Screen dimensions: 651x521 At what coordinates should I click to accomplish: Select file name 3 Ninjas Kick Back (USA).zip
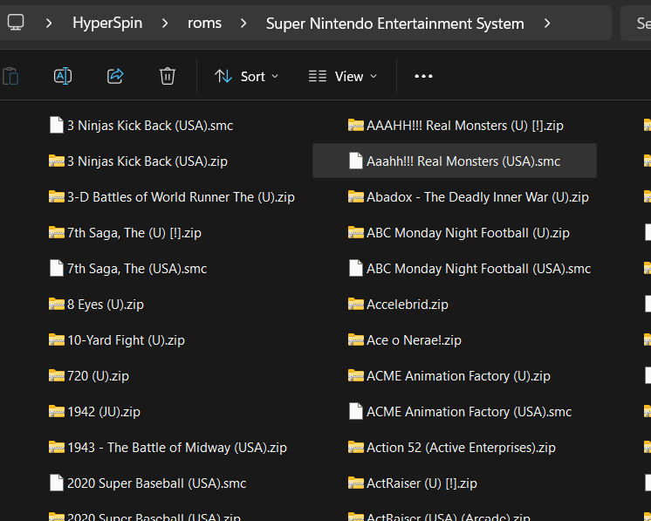[147, 161]
